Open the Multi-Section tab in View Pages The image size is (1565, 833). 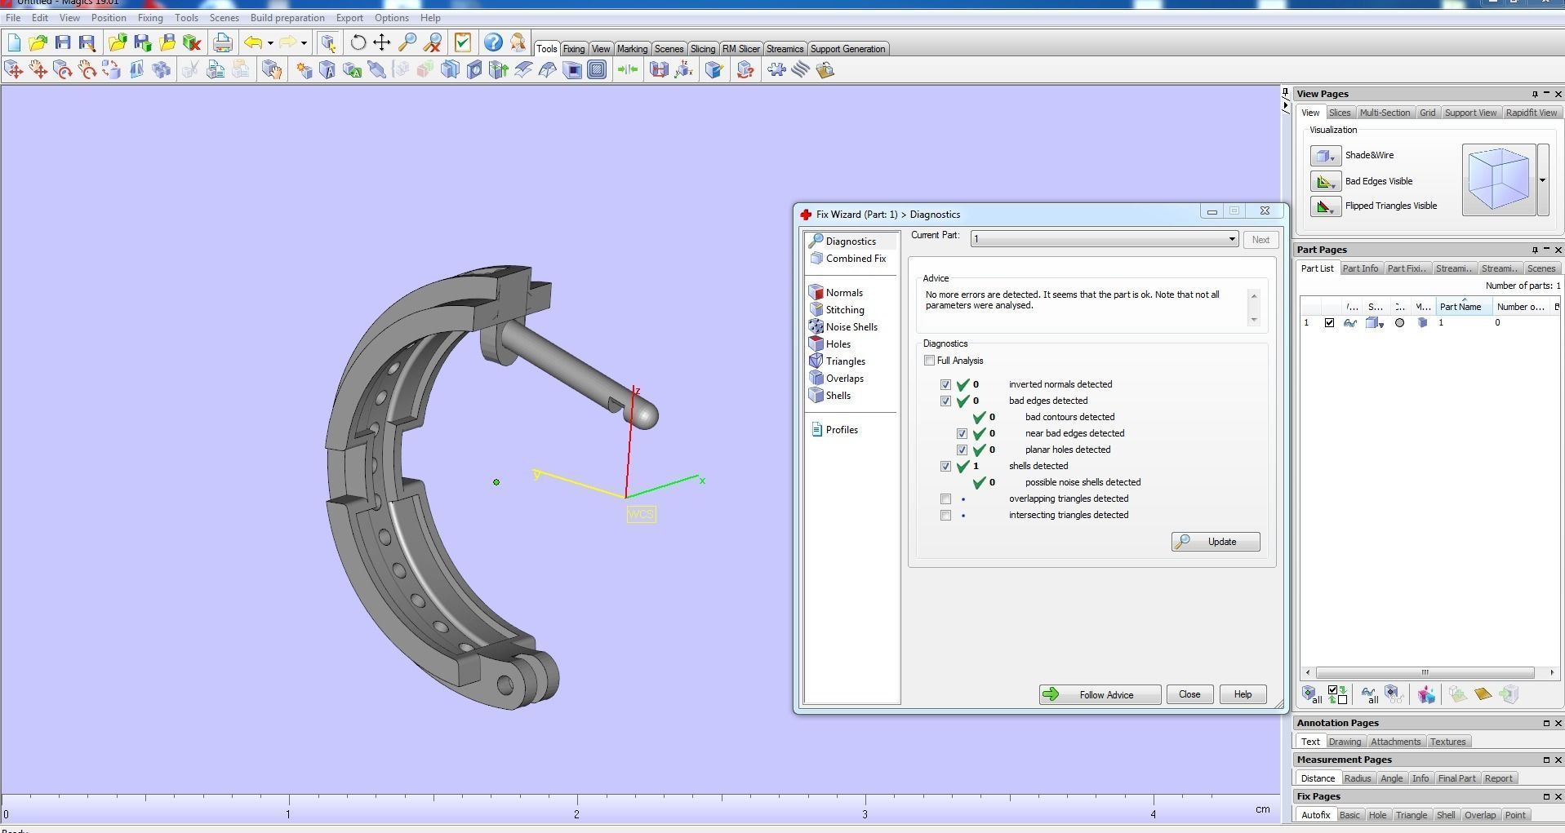(x=1385, y=113)
